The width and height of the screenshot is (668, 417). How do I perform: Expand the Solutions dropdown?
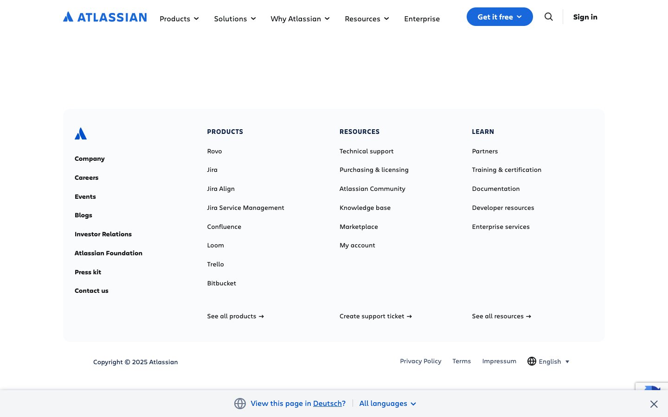pos(235,19)
